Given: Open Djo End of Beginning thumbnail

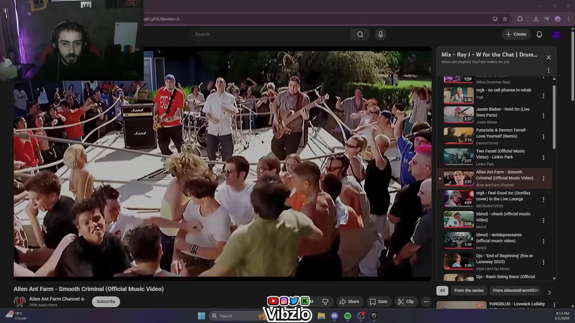Looking at the screenshot, I should pos(459,262).
